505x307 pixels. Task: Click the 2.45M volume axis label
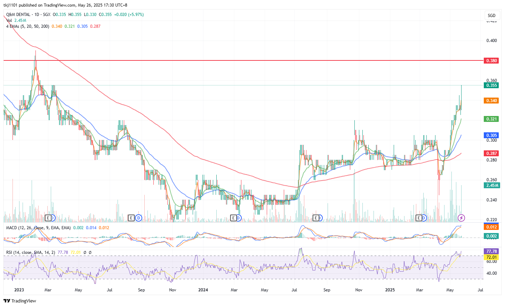[492, 185]
